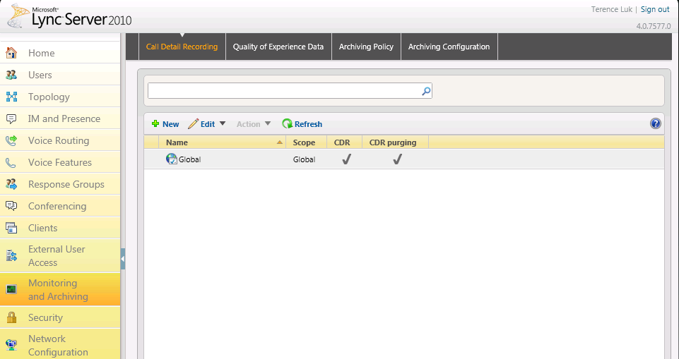This screenshot has width=679, height=359.
Task: Go to Topology section
Action: tap(60, 97)
